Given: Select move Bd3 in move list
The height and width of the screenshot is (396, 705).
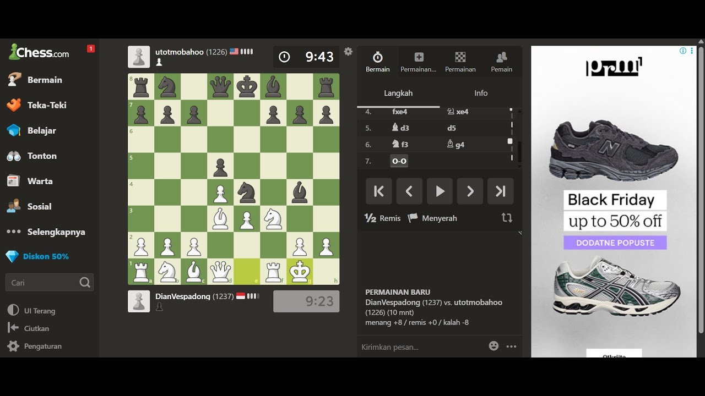Looking at the screenshot, I should click(400, 128).
